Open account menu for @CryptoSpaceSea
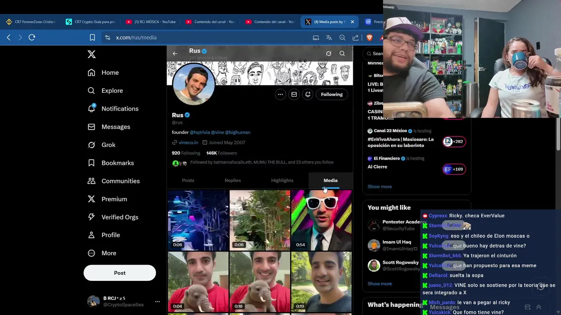The image size is (561, 315). [x=124, y=301]
